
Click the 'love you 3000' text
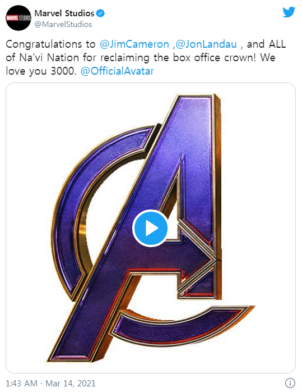tap(41, 71)
